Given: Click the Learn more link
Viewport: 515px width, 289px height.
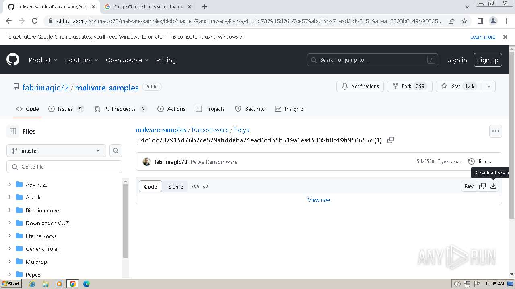Looking at the screenshot, I should pyautogui.click(x=483, y=37).
